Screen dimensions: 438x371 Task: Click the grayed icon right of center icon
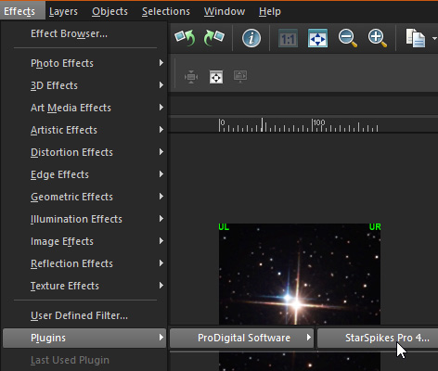click(240, 76)
